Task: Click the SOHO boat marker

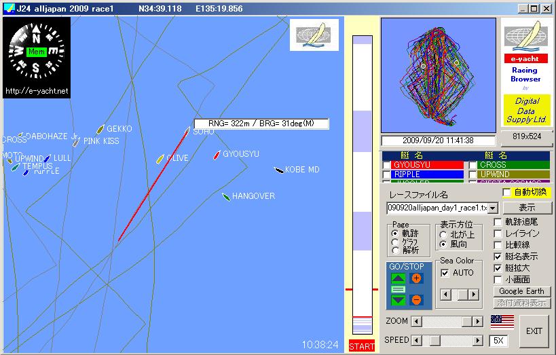Action: click(x=187, y=132)
